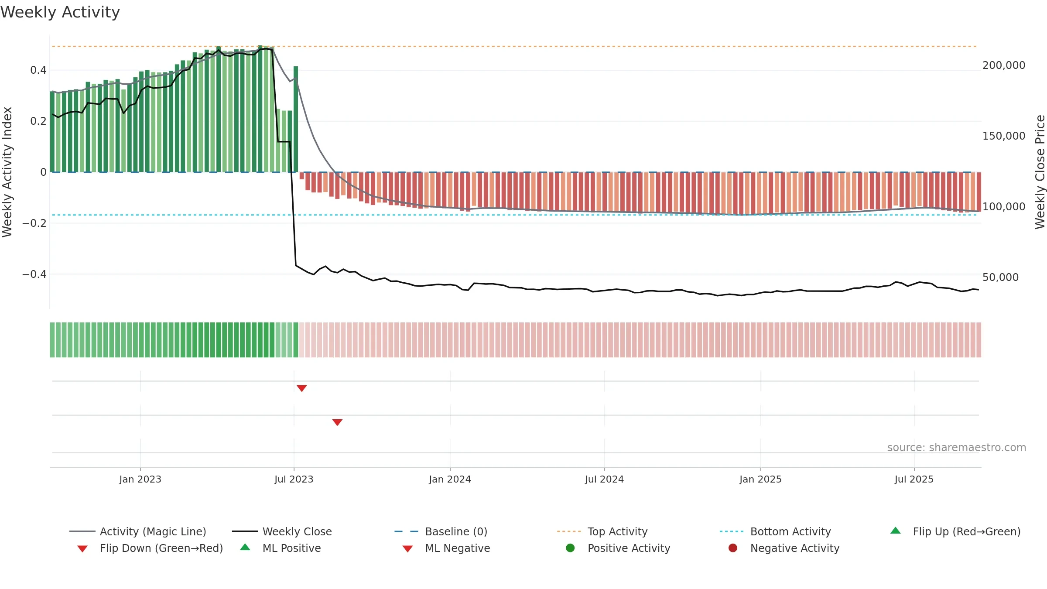Click the Jul 2024 x-axis label
This screenshot has width=1047, height=589.
coord(605,479)
